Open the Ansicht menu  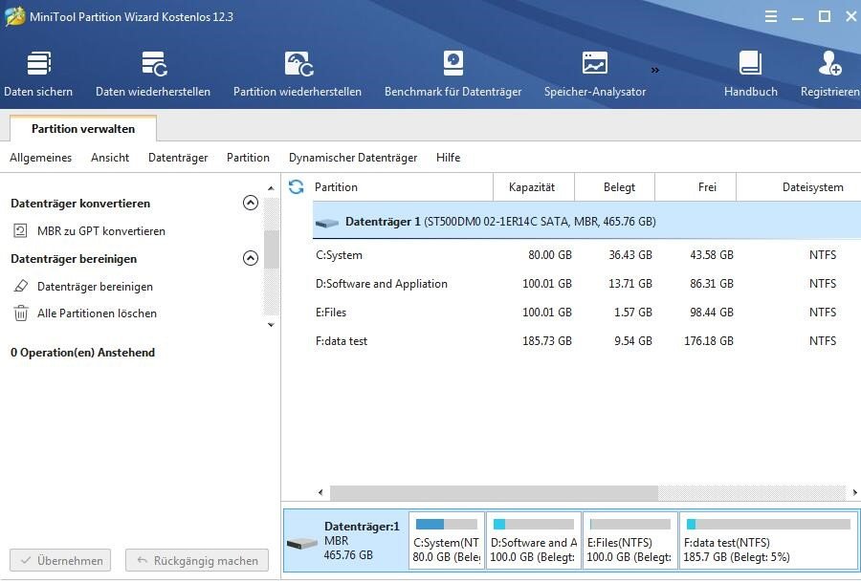coord(110,158)
